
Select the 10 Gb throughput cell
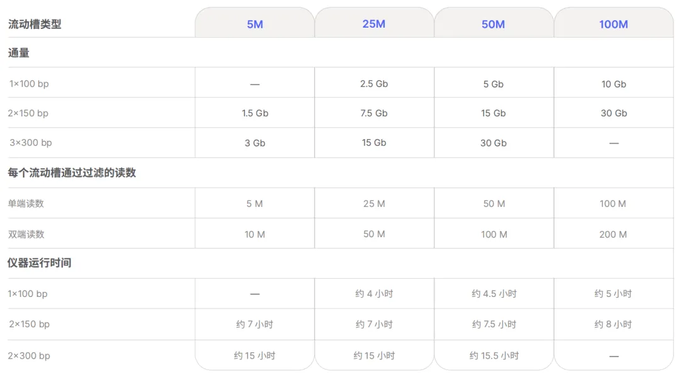pyautogui.click(x=613, y=84)
